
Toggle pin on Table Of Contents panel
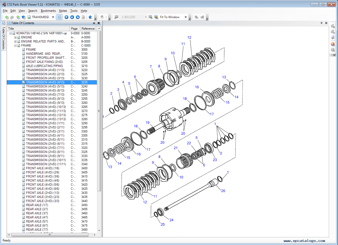pyautogui.click(x=94, y=23)
